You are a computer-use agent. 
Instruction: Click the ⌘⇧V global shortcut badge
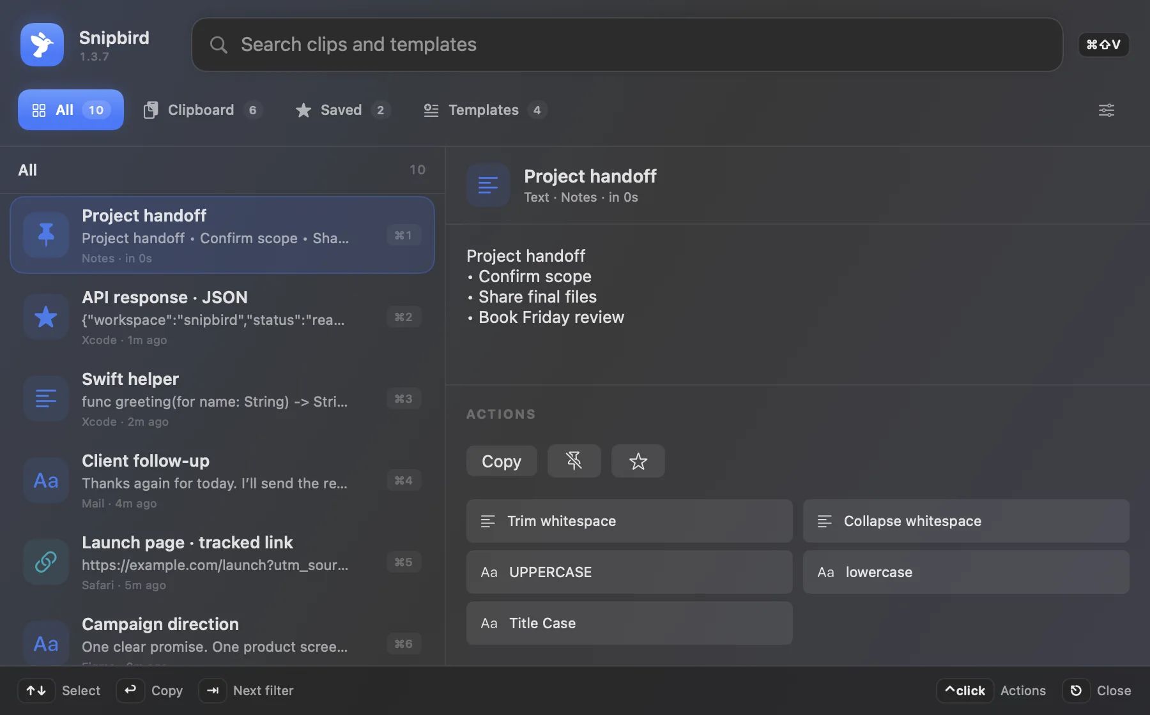coord(1103,45)
